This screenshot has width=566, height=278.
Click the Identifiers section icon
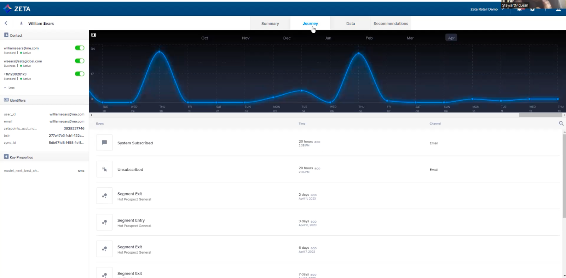click(6, 100)
